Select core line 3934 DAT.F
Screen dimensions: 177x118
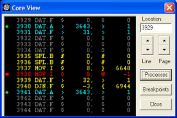73,50
